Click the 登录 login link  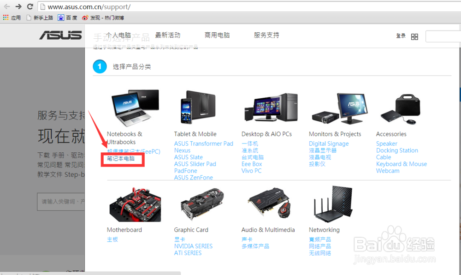coord(401,36)
